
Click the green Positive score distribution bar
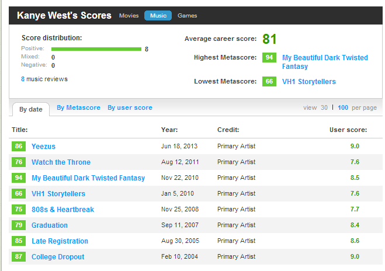[x=96, y=49]
